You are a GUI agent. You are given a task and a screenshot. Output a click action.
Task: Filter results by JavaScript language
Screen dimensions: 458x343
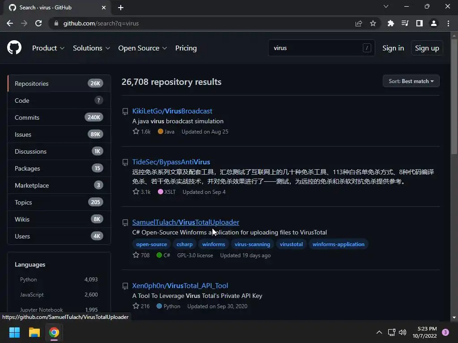[59, 295]
